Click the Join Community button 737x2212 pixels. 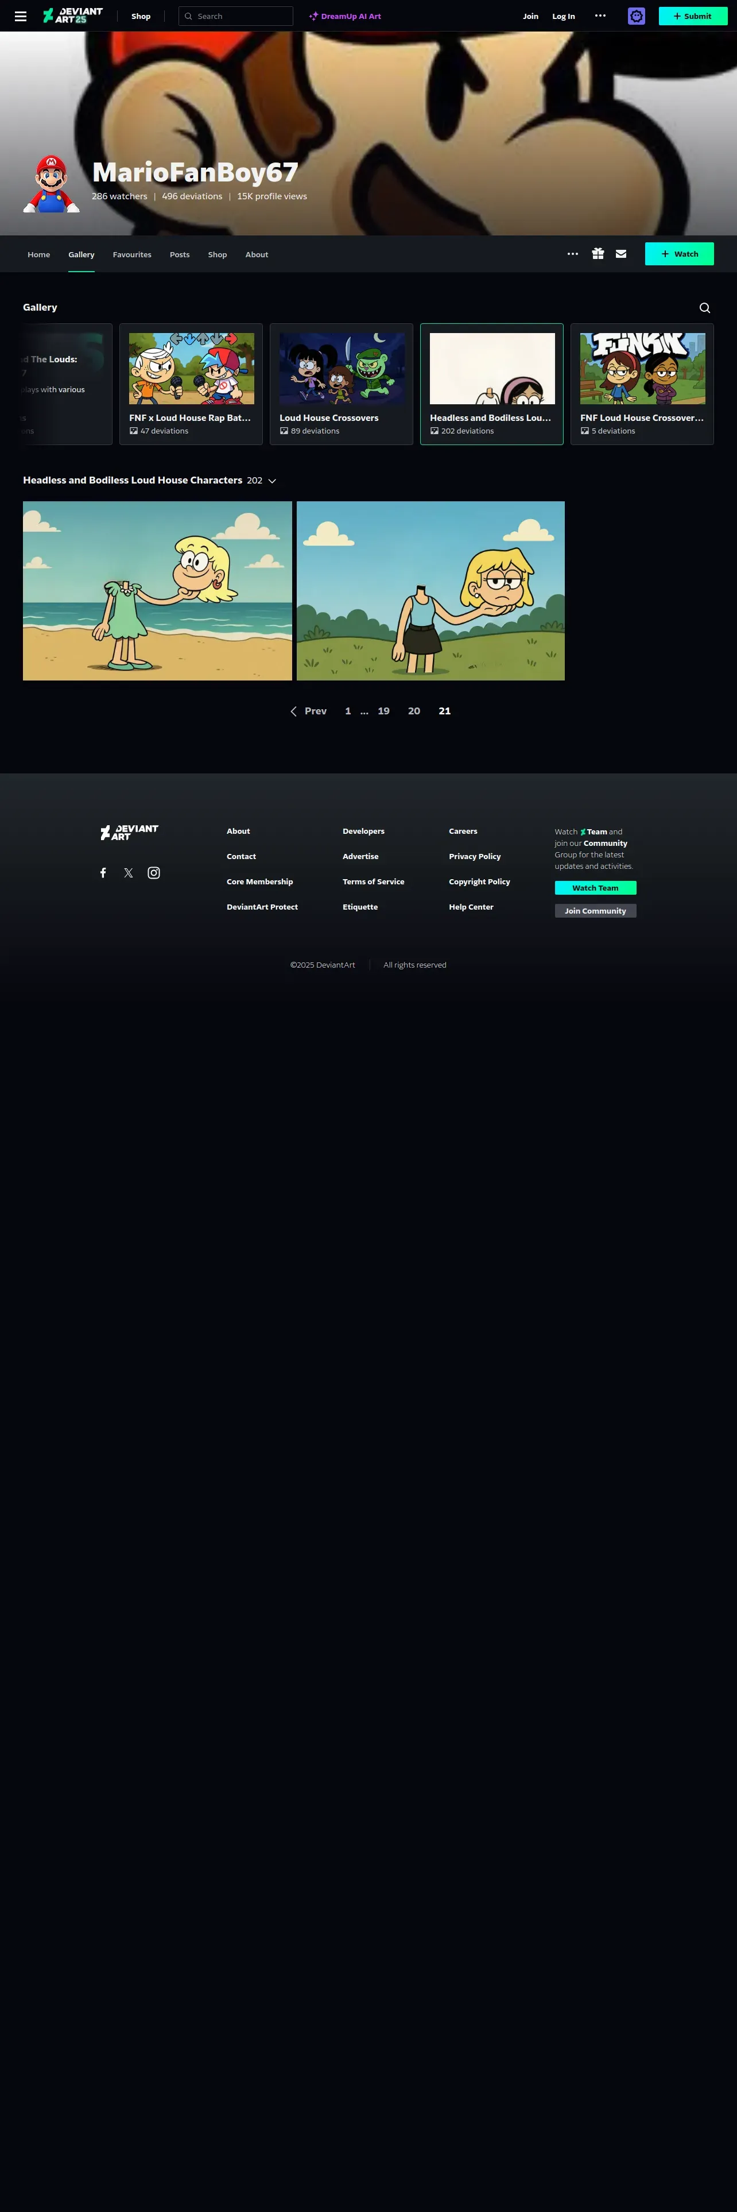click(595, 911)
